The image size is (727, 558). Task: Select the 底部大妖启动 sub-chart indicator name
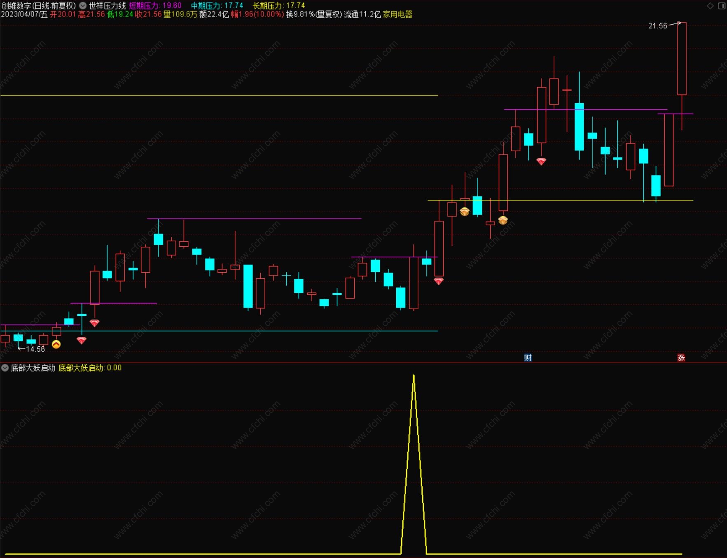tap(33, 368)
